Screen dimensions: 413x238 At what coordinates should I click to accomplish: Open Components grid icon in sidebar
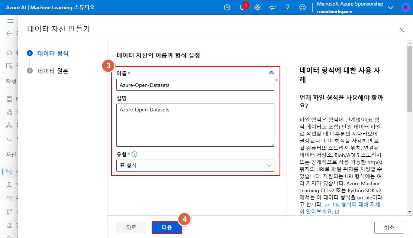point(9,199)
